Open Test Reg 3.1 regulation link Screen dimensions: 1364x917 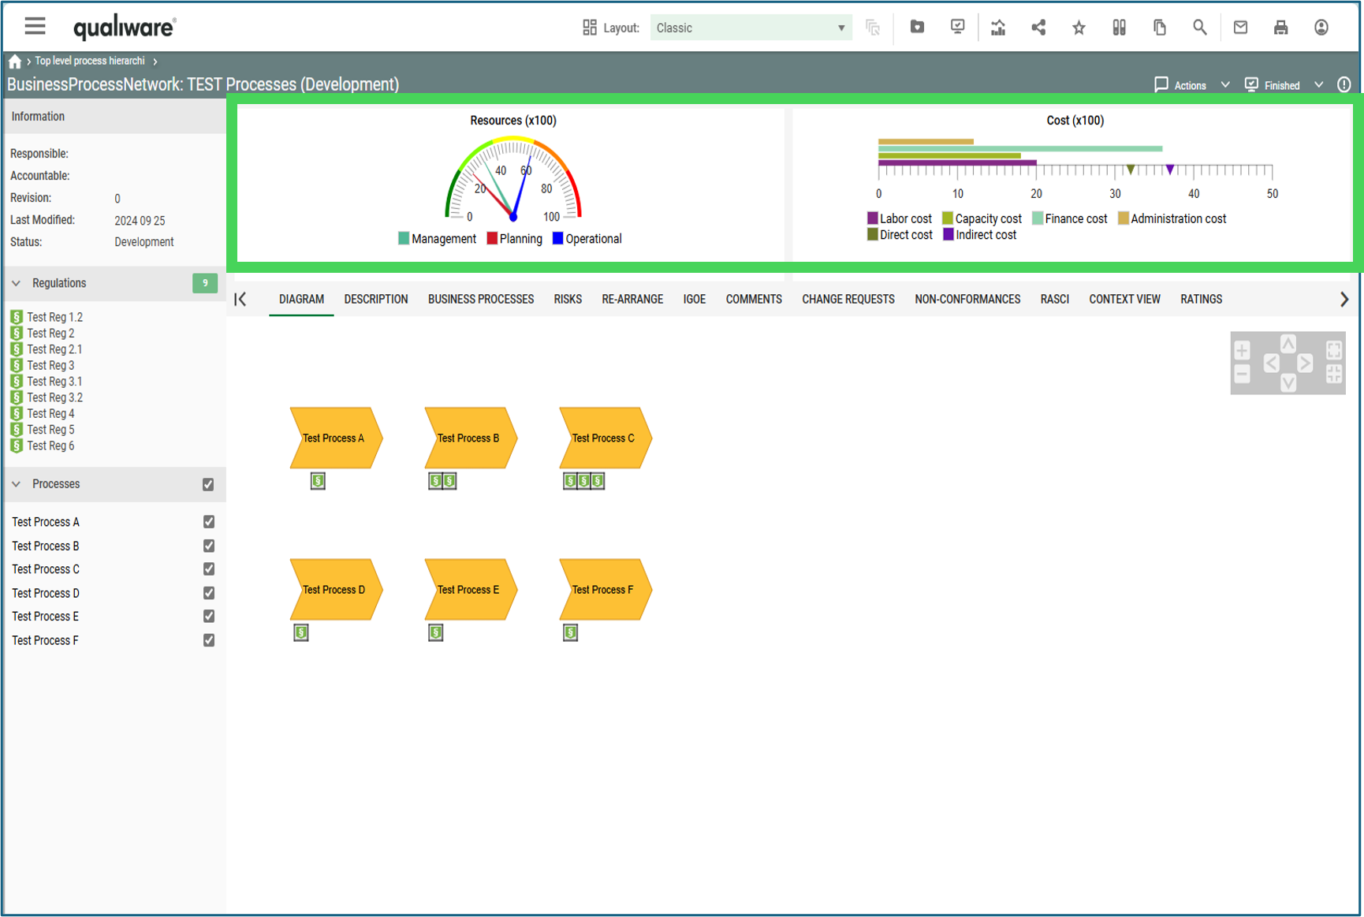[x=54, y=382]
